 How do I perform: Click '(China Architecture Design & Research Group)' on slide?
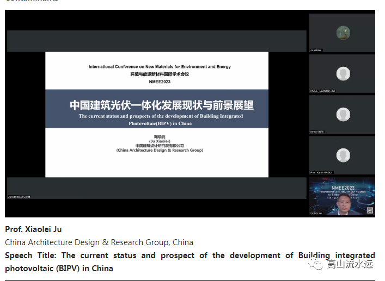160,150
